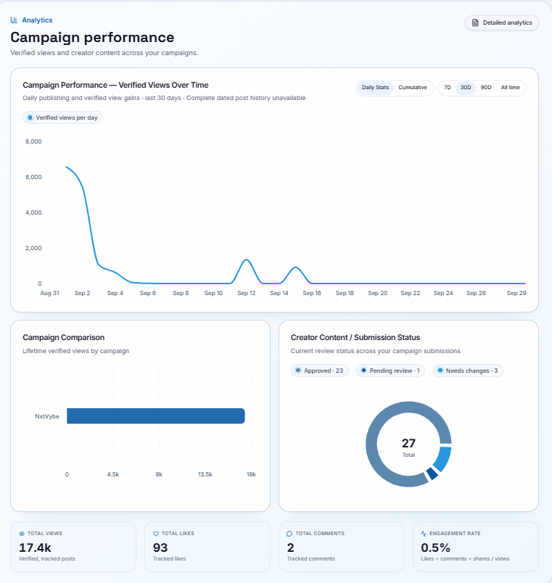
Task: Click the Lifetime verified views by campaign subtitle
Action: tap(76, 351)
